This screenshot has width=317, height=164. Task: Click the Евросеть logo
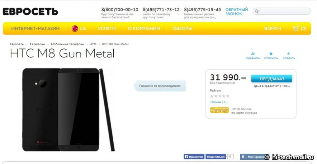30,12
